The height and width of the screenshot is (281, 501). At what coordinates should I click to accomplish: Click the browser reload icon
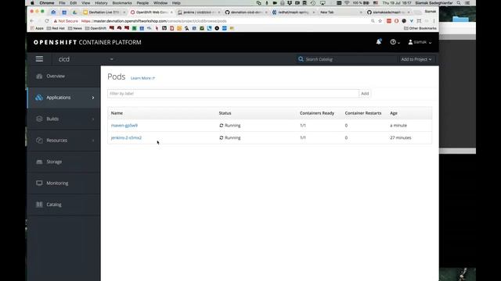47,21
